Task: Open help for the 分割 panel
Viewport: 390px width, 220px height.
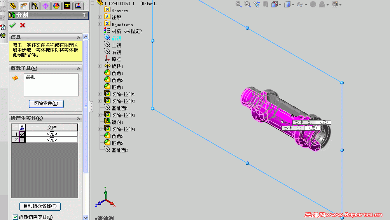Action: click(x=84, y=15)
